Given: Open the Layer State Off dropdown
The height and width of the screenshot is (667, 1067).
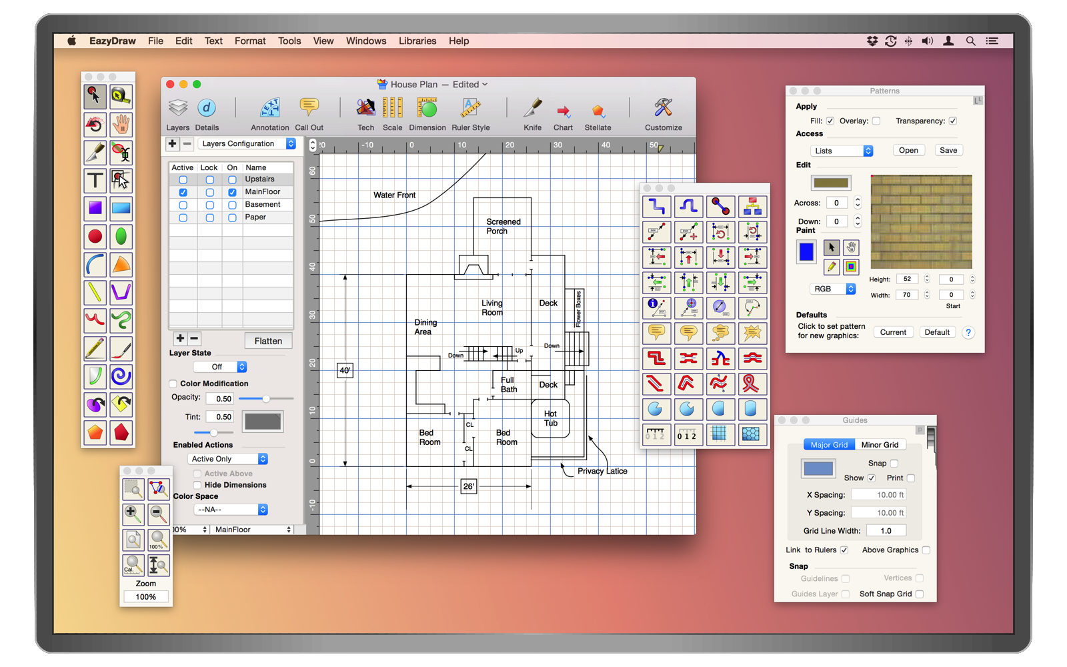Looking at the screenshot, I should [220, 367].
